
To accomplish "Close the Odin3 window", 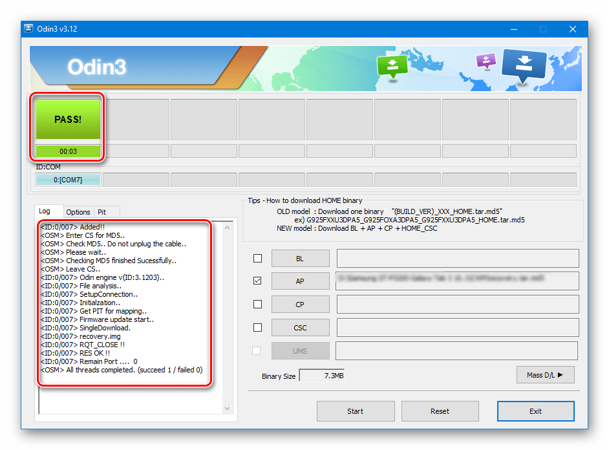I will click(573, 29).
